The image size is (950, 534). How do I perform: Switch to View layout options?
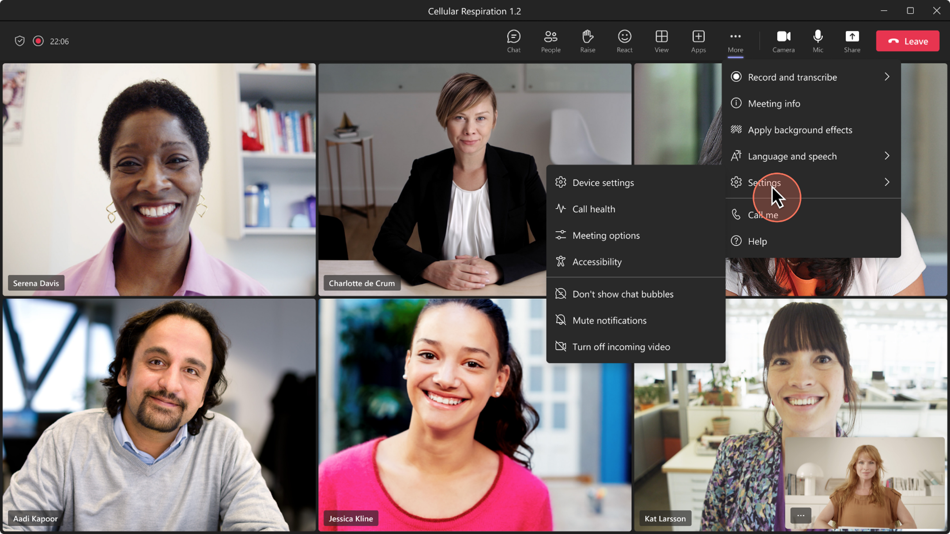[x=662, y=41]
